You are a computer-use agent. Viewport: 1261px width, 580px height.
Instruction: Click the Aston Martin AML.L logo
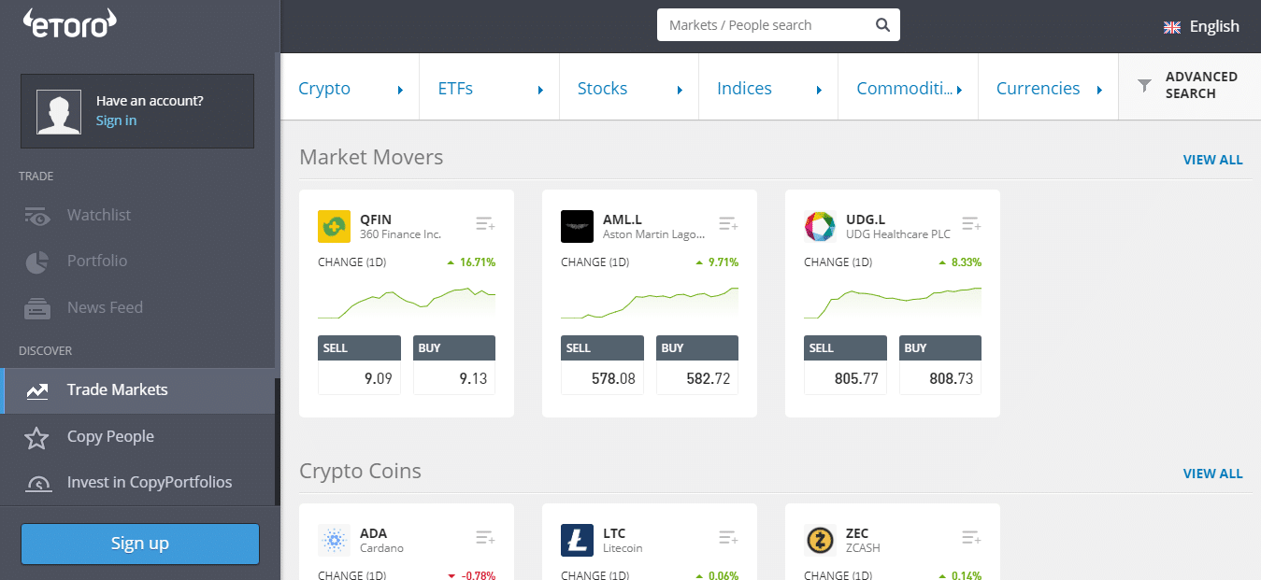click(578, 227)
